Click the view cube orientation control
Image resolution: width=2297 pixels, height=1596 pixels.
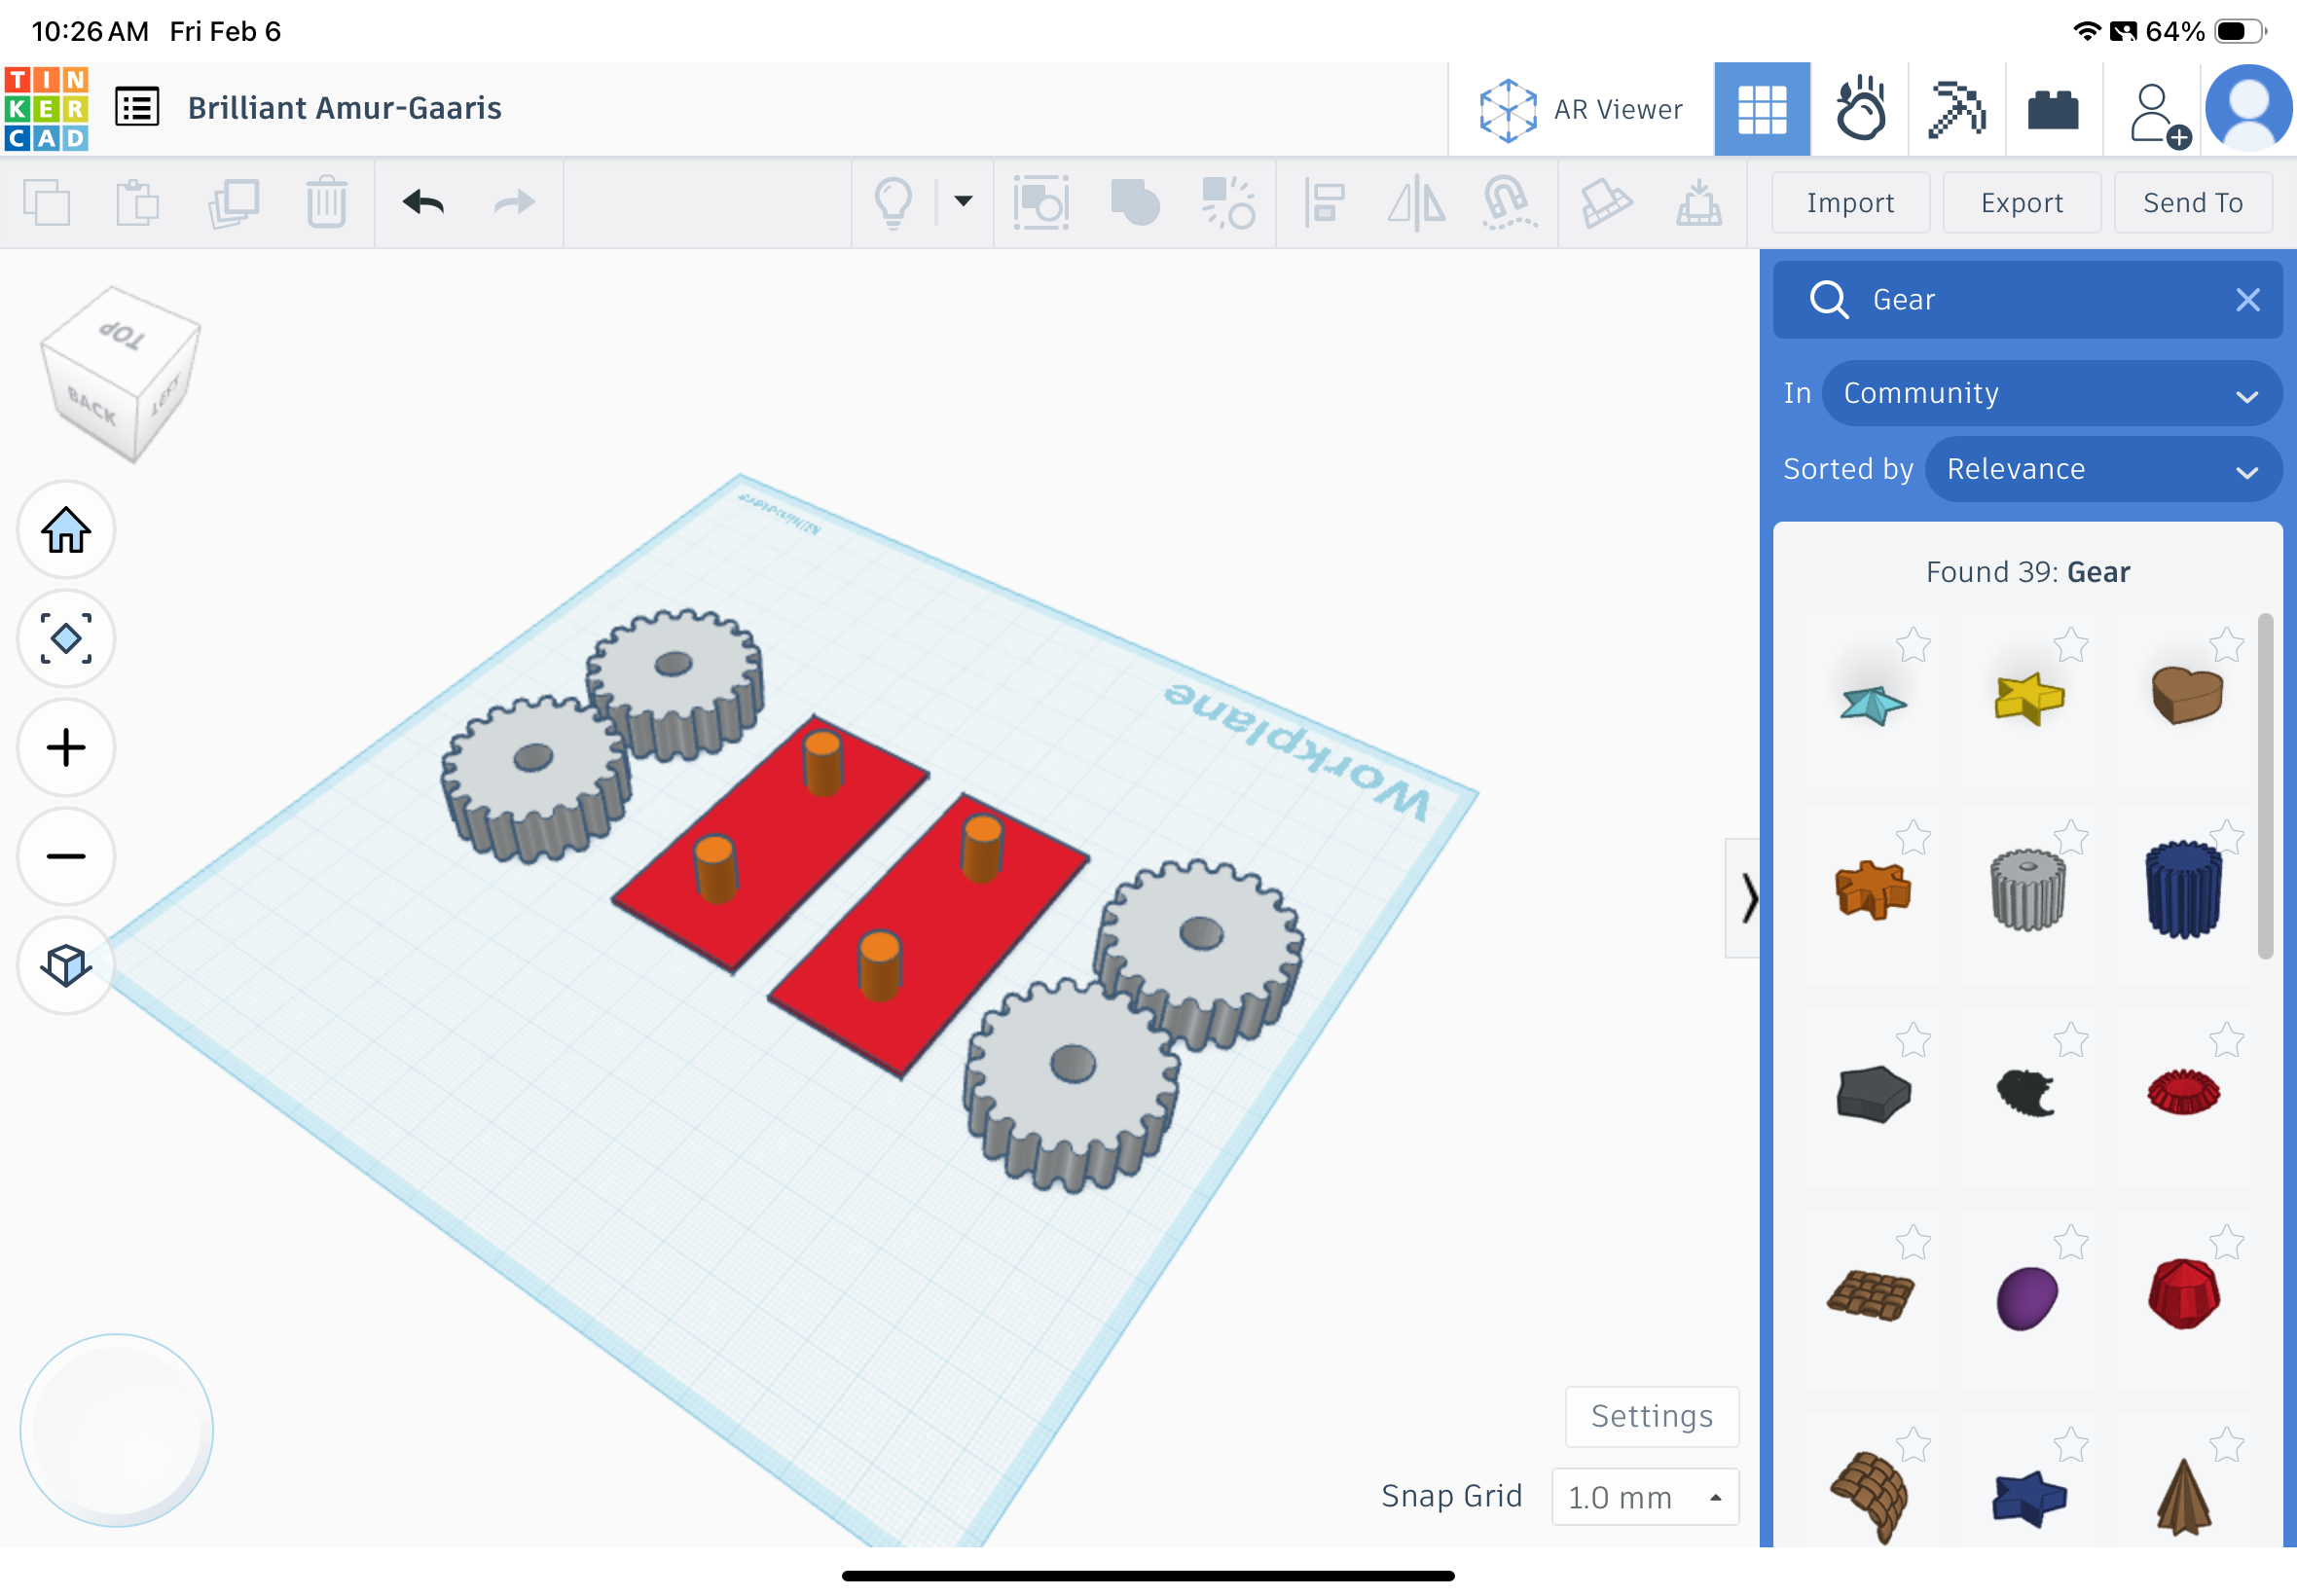(121, 374)
